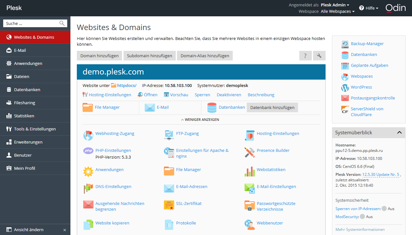Click Ausgehende Nachrichten begrenzen icon
This screenshot has width=412, height=235.
[x=88, y=205]
